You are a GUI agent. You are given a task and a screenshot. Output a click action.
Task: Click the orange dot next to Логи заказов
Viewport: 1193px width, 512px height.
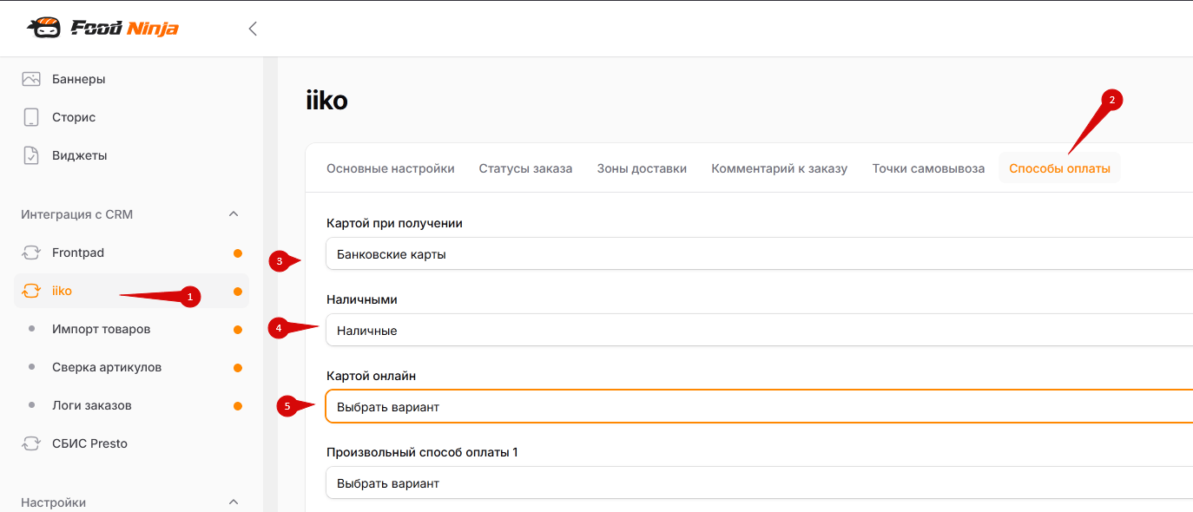click(x=238, y=406)
